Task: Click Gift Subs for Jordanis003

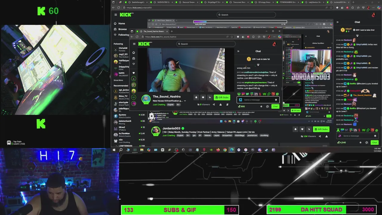Action: (321, 129)
